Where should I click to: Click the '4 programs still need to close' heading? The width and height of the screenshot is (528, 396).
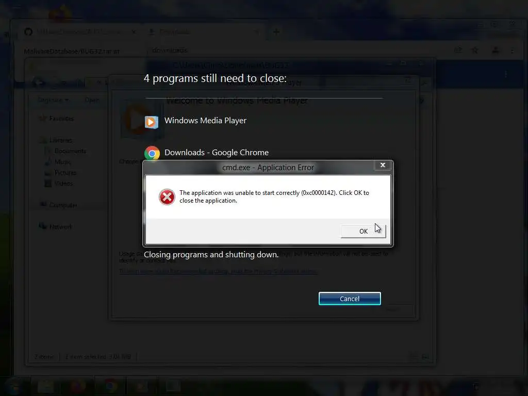tap(215, 78)
